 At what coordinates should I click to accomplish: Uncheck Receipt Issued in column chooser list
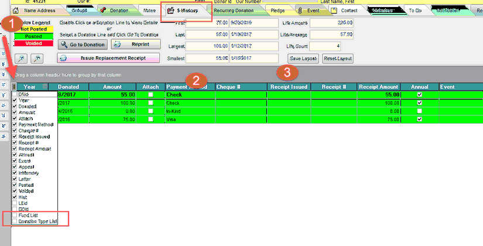pos(15,136)
